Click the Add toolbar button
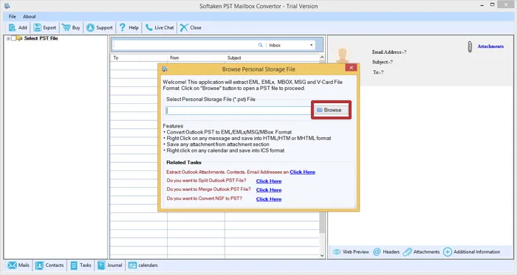This screenshot has height=275, width=517. [x=18, y=27]
